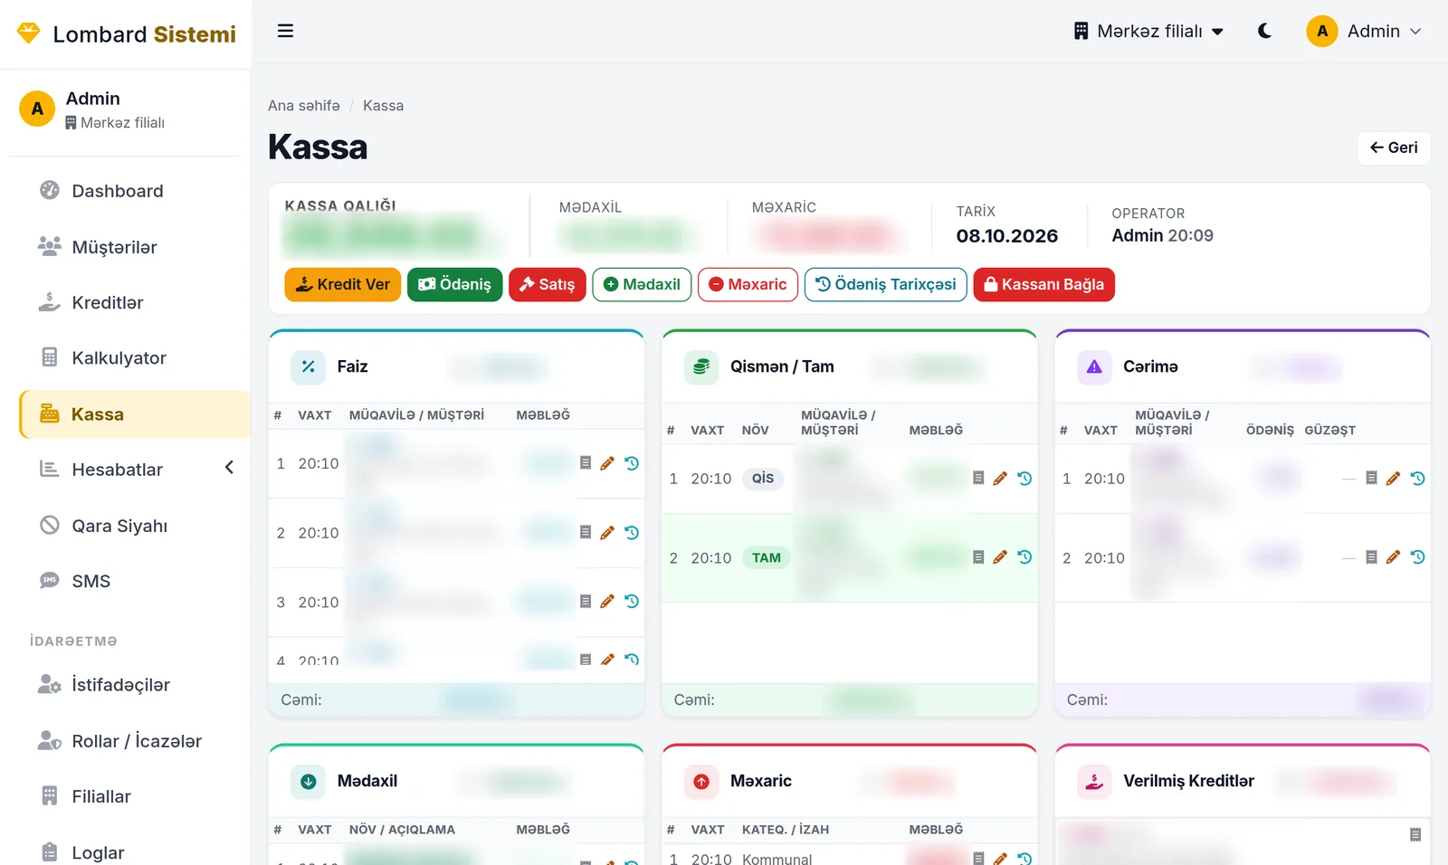Edit Cərimə row 1 with pencil
This screenshot has width=1448, height=865.
(1393, 479)
